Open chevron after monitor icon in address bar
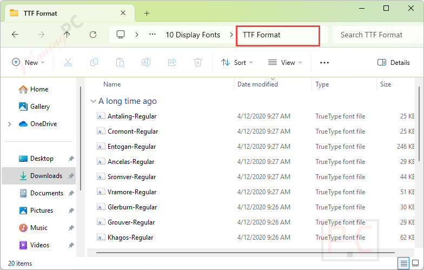The height and width of the screenshot is (270, 424). click(137, 35)
